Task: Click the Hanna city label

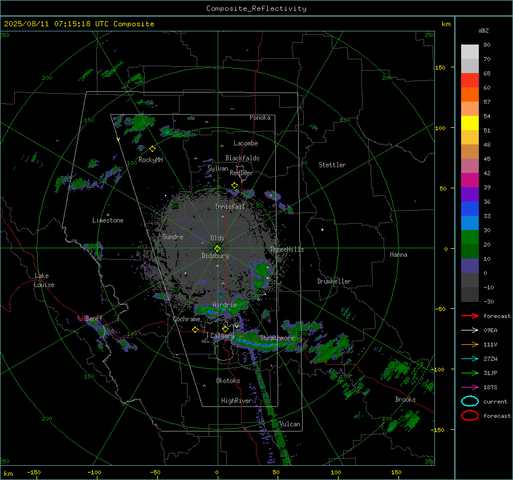Action: point(398,255)
